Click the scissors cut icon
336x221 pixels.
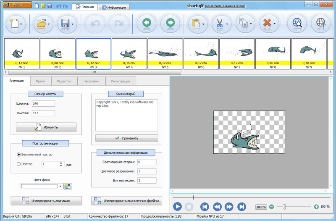tap(219, 23)
